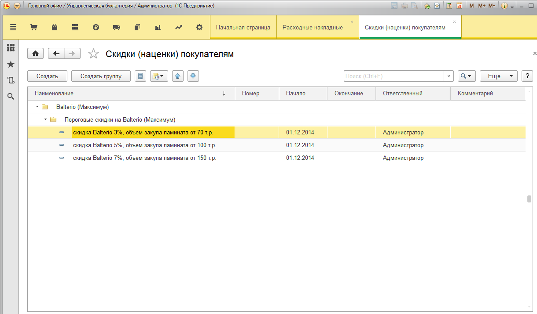Add to favorites icon in title bar

[427, 6]
